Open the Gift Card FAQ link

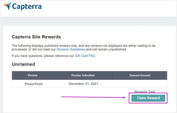pos(85,56)
